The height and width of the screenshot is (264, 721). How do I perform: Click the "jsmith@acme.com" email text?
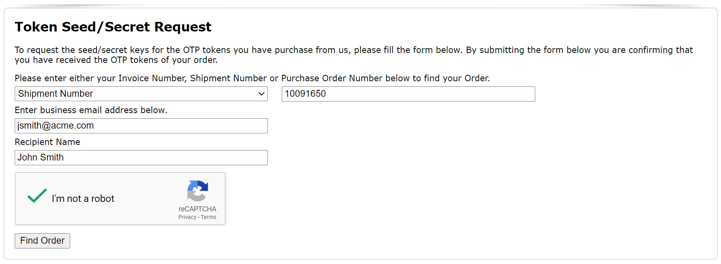click(x=56, y=126)
